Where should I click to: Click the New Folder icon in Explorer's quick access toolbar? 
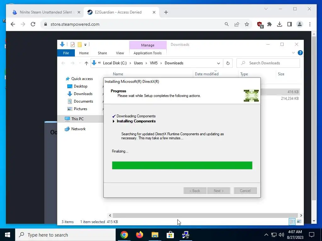point(80,45)
